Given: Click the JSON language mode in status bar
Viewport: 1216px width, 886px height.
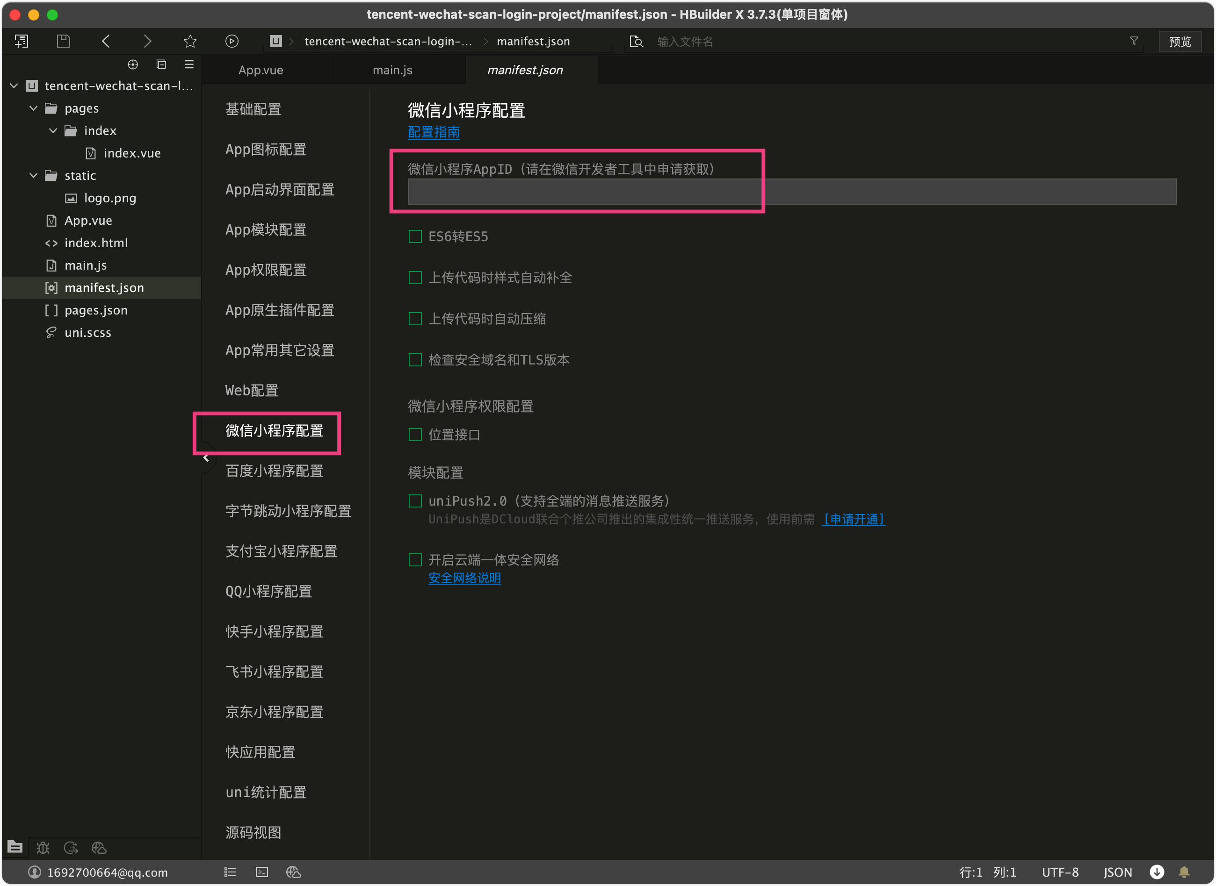Looking at the screenshot, I should 1117,872.
